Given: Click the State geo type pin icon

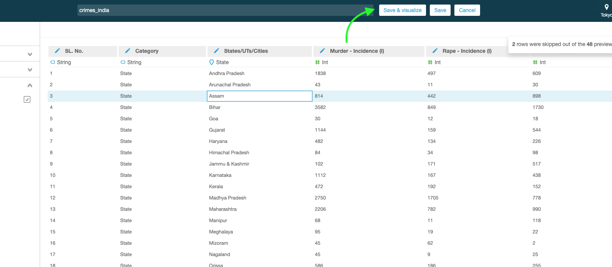Looking at the screenshot, I should [x=212, y=62].
